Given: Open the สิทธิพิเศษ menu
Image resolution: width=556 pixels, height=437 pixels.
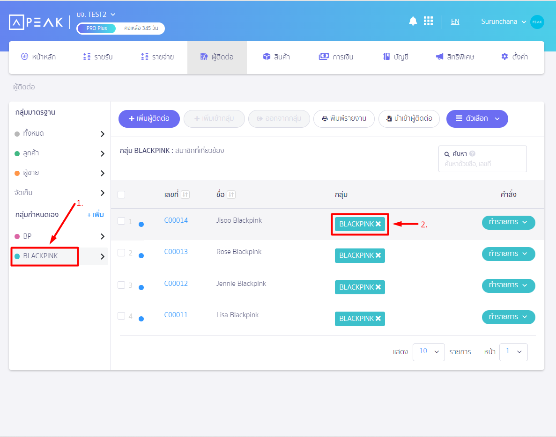Looking at the screenshot, I should point(455,57).
